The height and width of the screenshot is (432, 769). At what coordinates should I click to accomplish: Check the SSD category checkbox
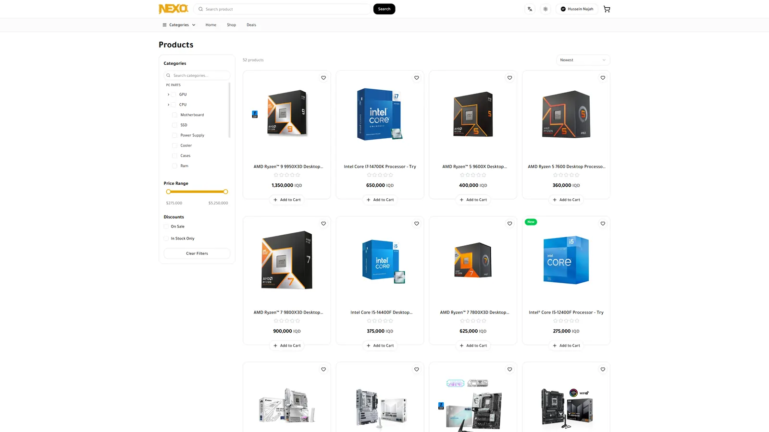pyautogui.click(x=174, y=125)
